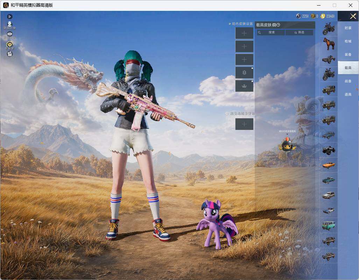Click the locked emblem skin slot
Screen dimensions: 359x280
[244, 72]
